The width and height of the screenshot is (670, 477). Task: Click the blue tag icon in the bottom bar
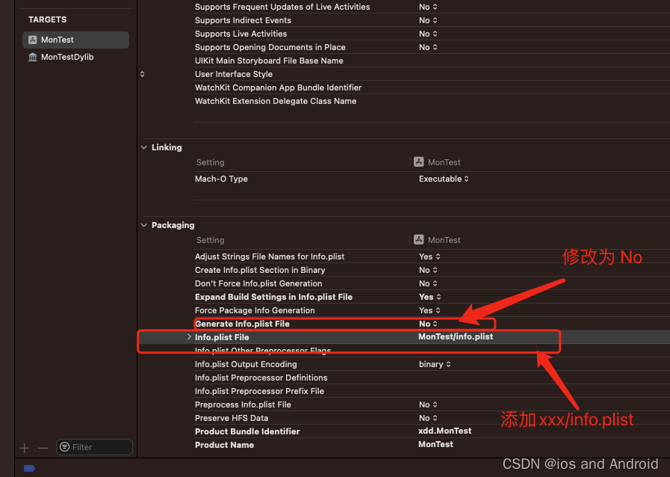coord(29,469)
